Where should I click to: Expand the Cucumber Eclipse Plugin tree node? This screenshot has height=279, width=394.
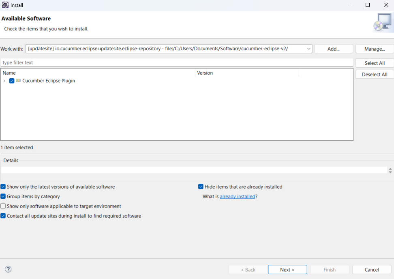tap(4, 81)
